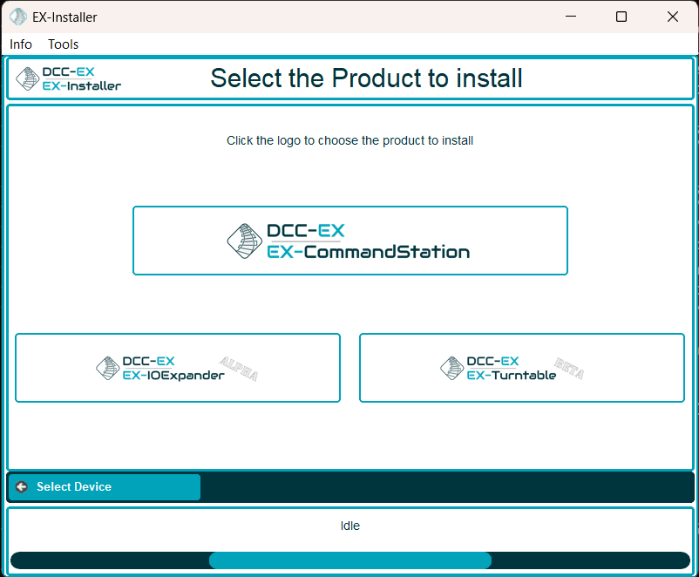Click the DCC-EX EX-Installer header logo

(69, 78)
